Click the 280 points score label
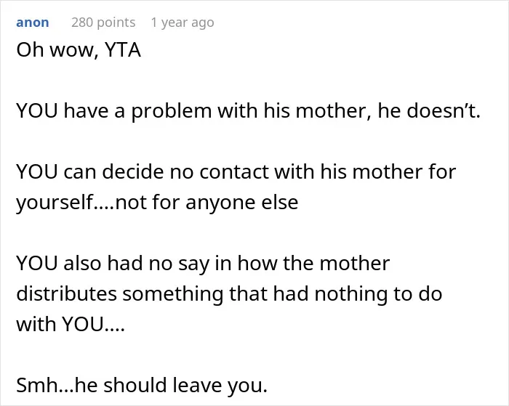The height and width of the screenshot is (406, 509). tap(103, 23)
